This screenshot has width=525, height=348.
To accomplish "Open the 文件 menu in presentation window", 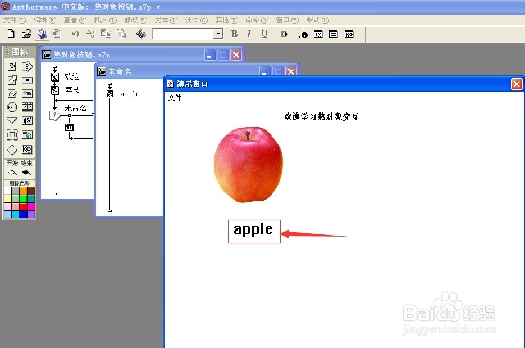I will [x=175, y=98].
